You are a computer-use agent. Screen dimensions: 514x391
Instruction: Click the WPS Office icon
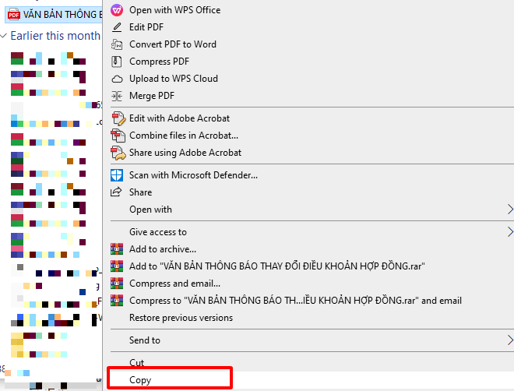tap(117, 10)
